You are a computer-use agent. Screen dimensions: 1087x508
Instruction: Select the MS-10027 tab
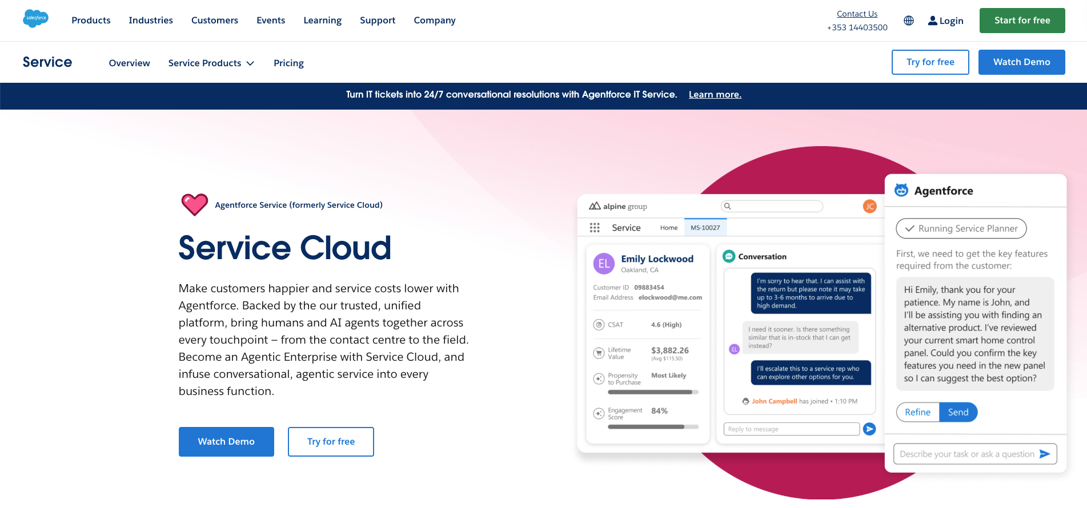click(x=705, y=227)
